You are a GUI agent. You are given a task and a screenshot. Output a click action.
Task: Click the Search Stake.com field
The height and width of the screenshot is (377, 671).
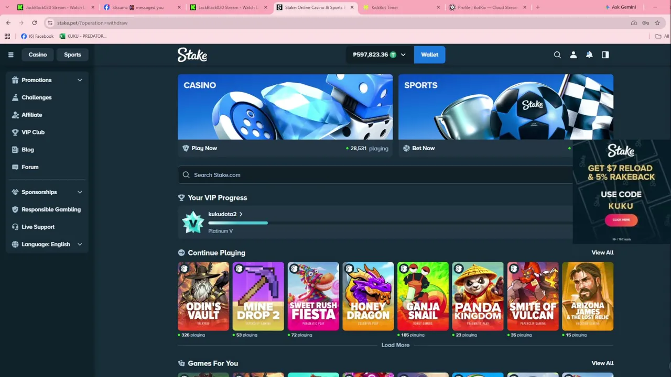pyautogui.click(x=375, y=175)
